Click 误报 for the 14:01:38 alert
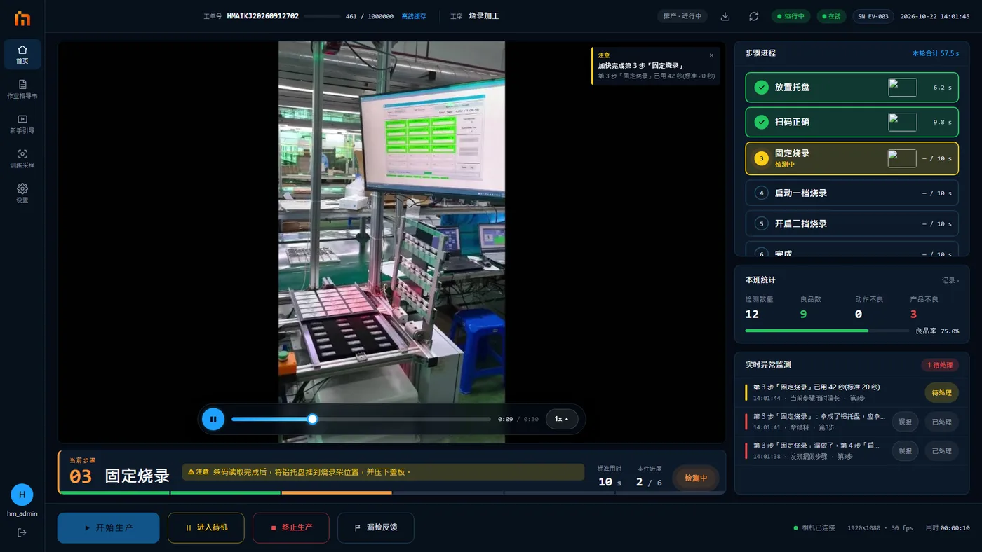 905,451
